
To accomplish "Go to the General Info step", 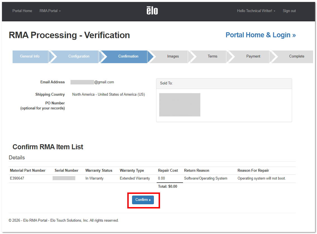I will (30, 57).
